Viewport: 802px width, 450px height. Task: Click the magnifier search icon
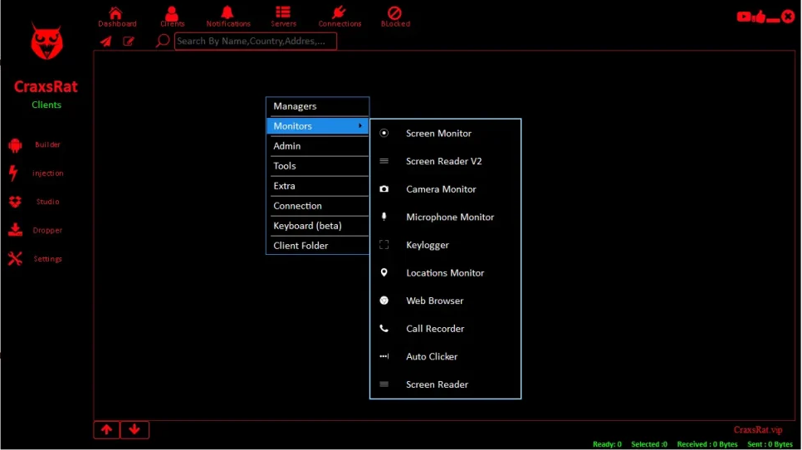point(162,41)
